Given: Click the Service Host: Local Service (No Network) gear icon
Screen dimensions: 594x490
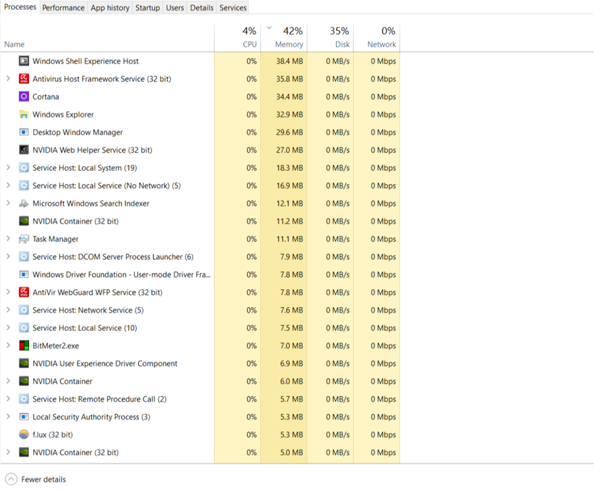Looking at the screenshot, I should point(24,185).
